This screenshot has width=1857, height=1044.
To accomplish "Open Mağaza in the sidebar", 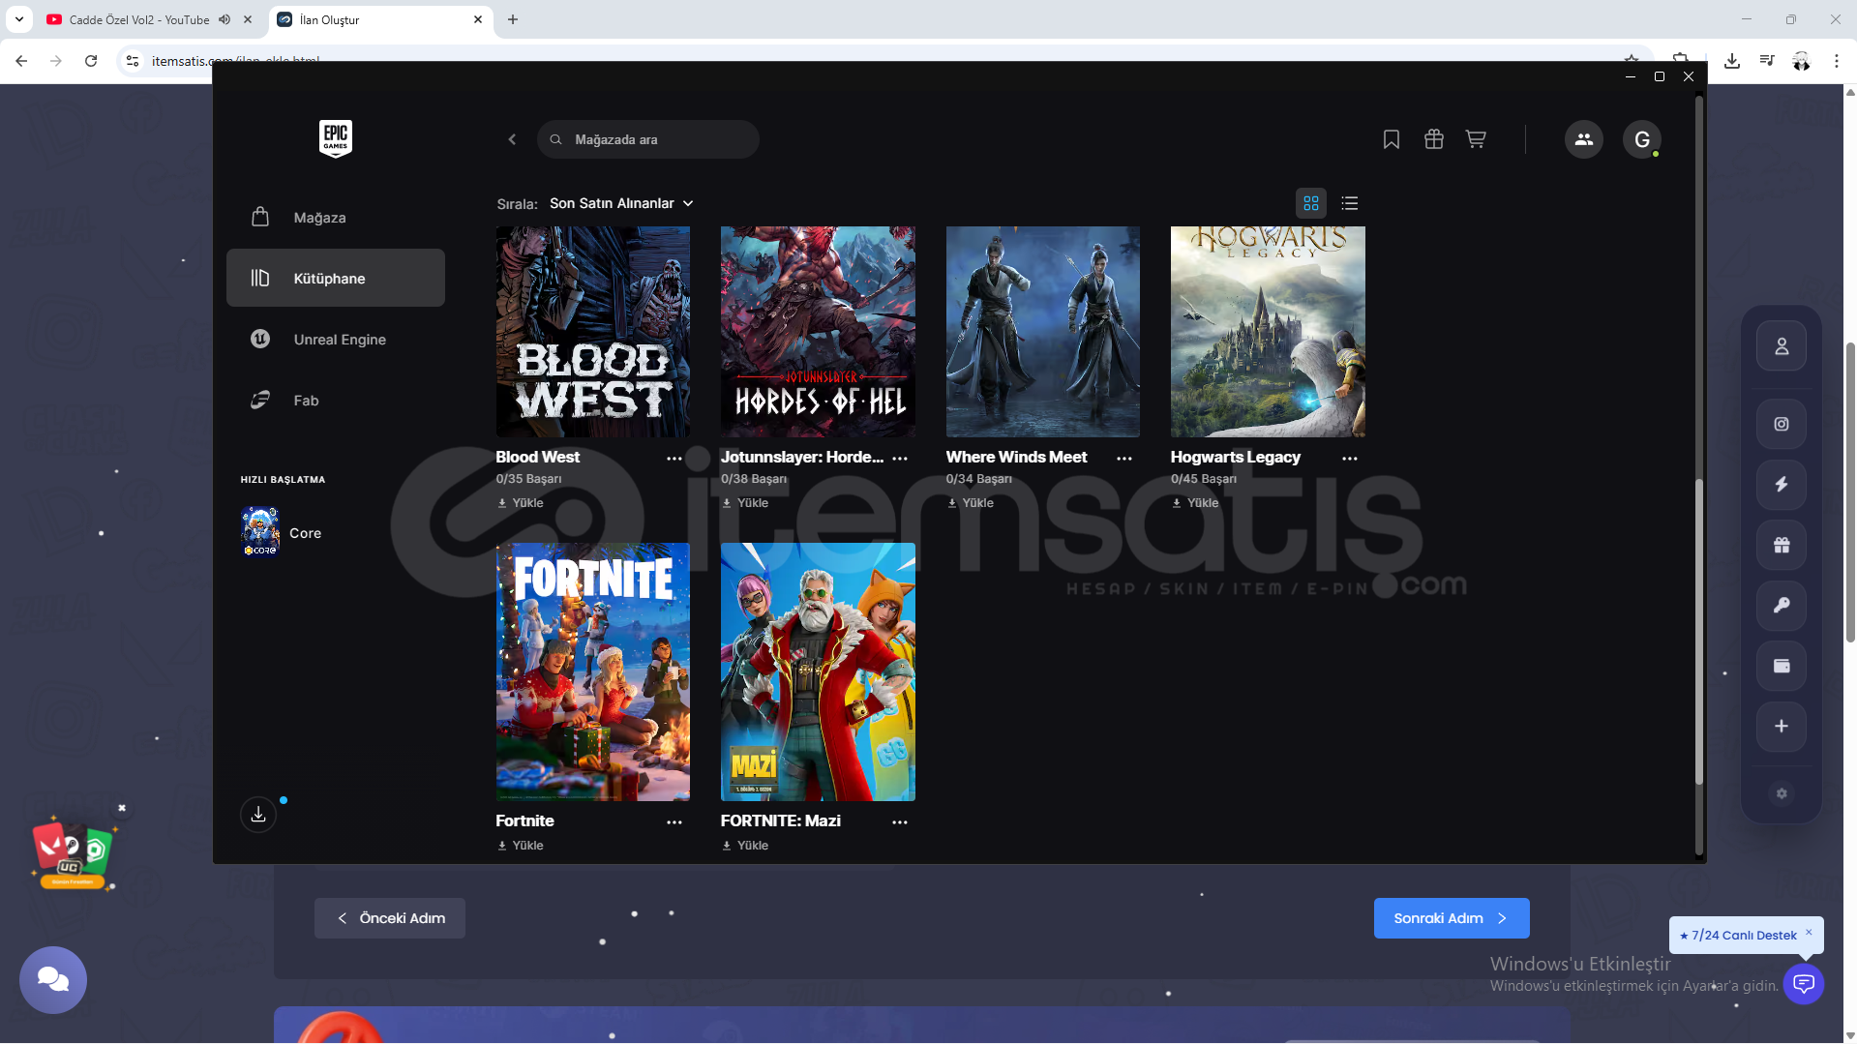I will [319, 218].
